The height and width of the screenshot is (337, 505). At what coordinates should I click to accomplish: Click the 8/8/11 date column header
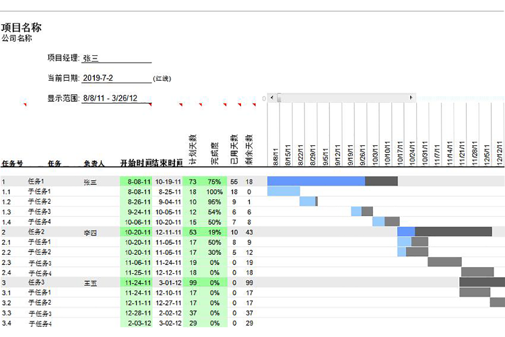(276, 157)
